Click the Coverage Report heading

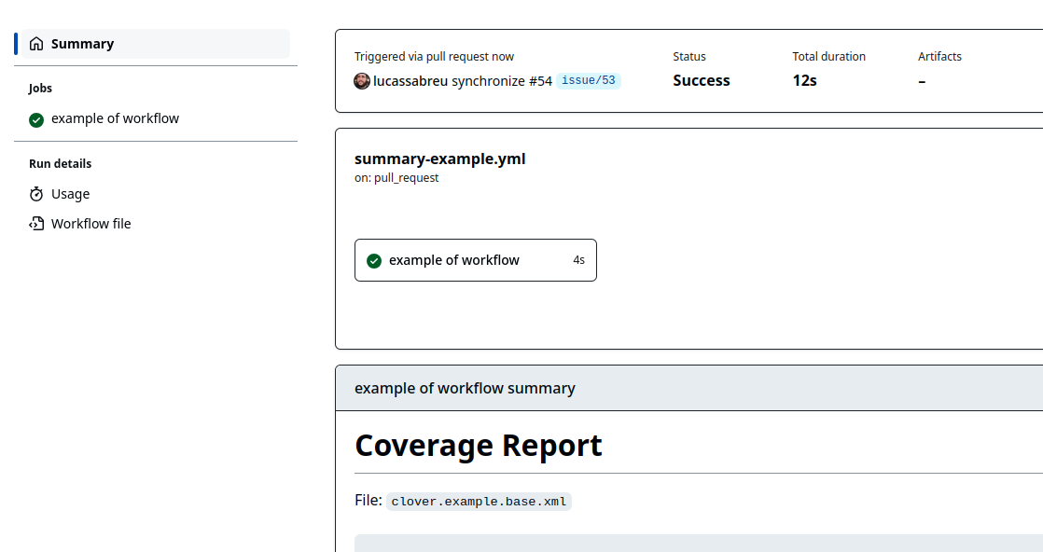tap(479, 446)
